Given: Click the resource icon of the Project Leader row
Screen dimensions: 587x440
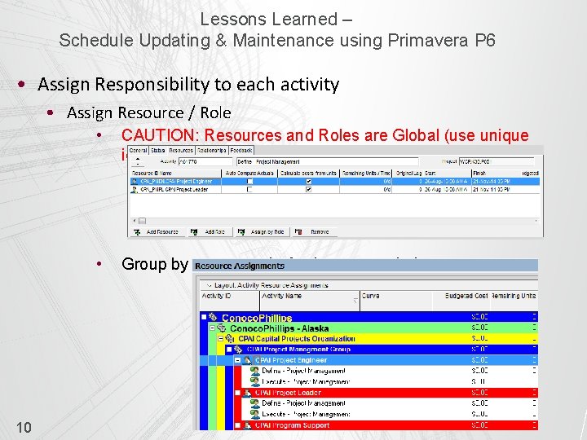Looking at the screenshot, I should (x=134, y=190).
